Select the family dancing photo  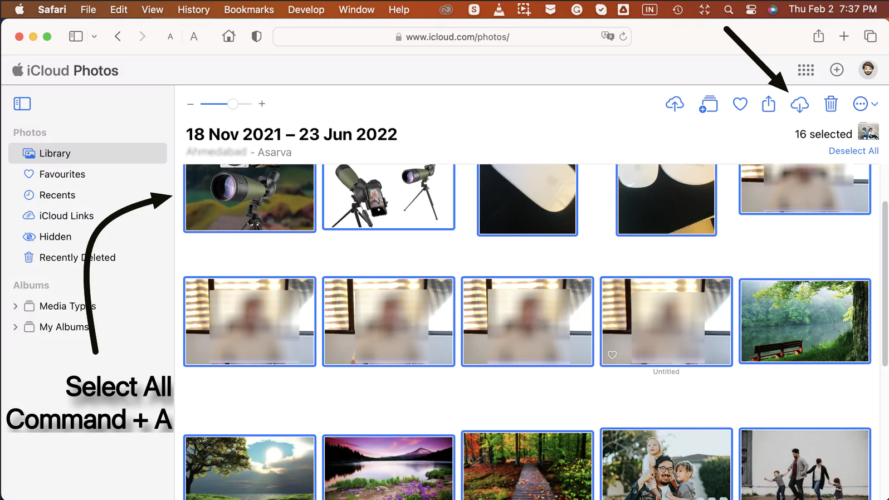click(804, 464)
